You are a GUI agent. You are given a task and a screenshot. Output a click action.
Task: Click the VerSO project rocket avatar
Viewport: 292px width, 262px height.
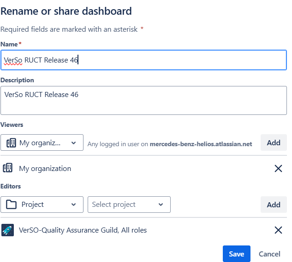click(8, 230)
